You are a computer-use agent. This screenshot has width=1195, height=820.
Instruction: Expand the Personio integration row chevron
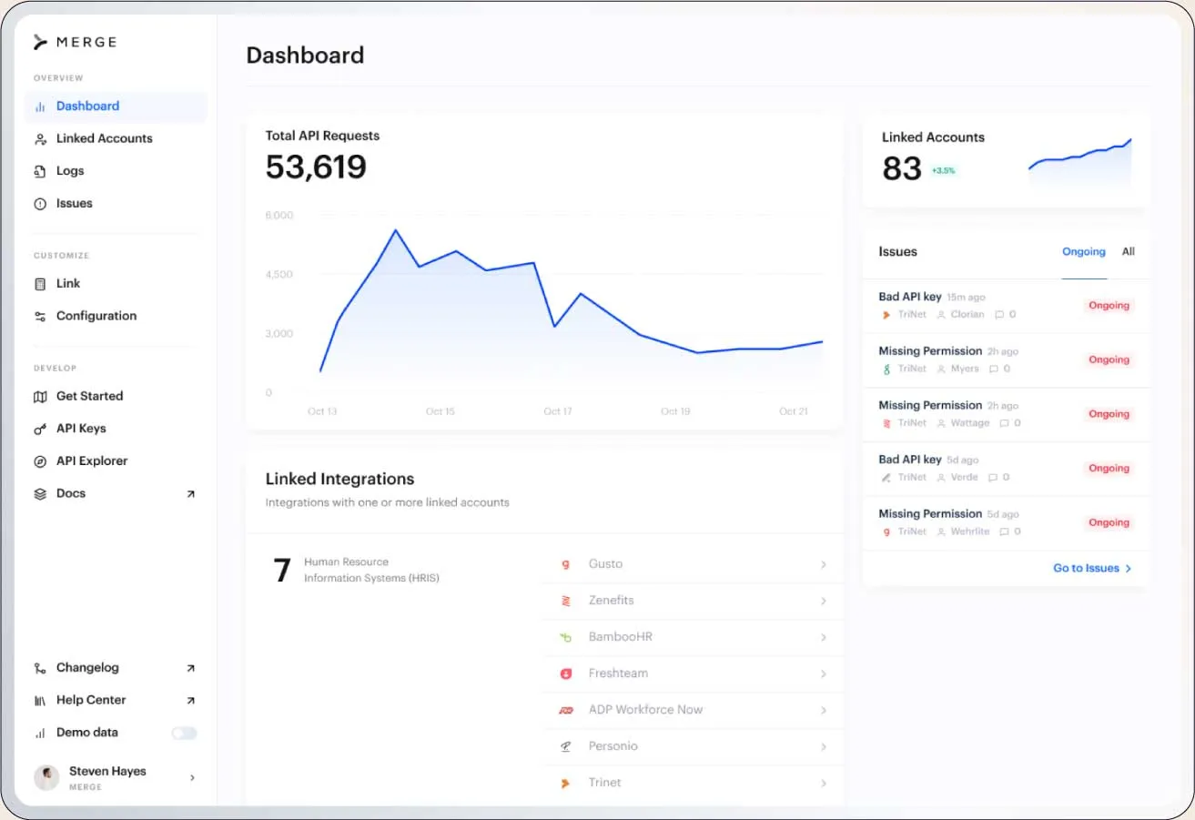(824, 746)
